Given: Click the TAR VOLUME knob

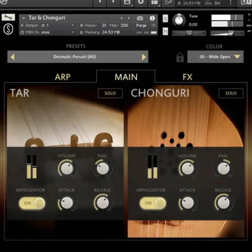Looking at the screenshot, I should coord(67,168).
